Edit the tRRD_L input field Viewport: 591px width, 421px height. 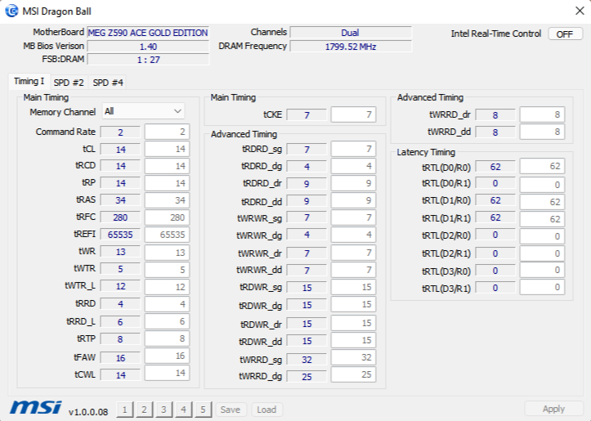pyautogui.click(x=167, y=321)
